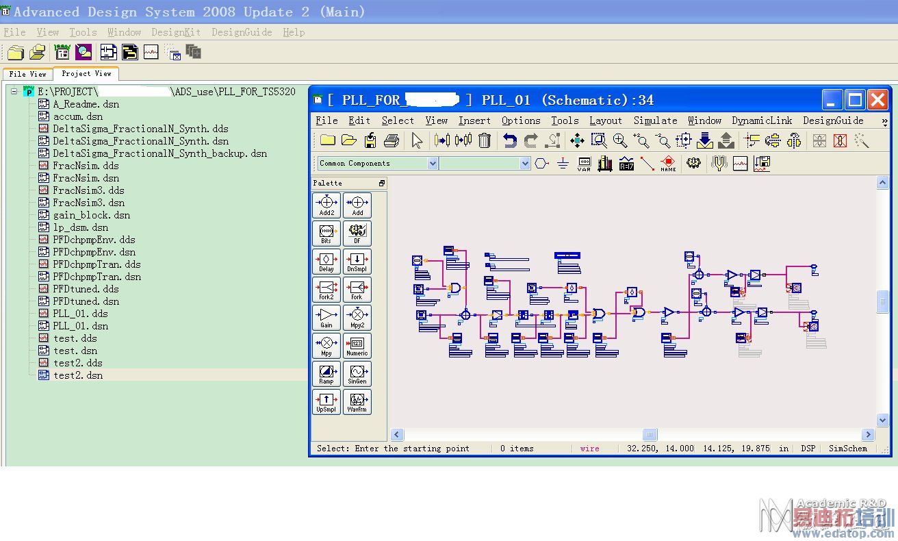Click the New Schematic Window icon in Main

pyautogui.click(x=108, y=52)
